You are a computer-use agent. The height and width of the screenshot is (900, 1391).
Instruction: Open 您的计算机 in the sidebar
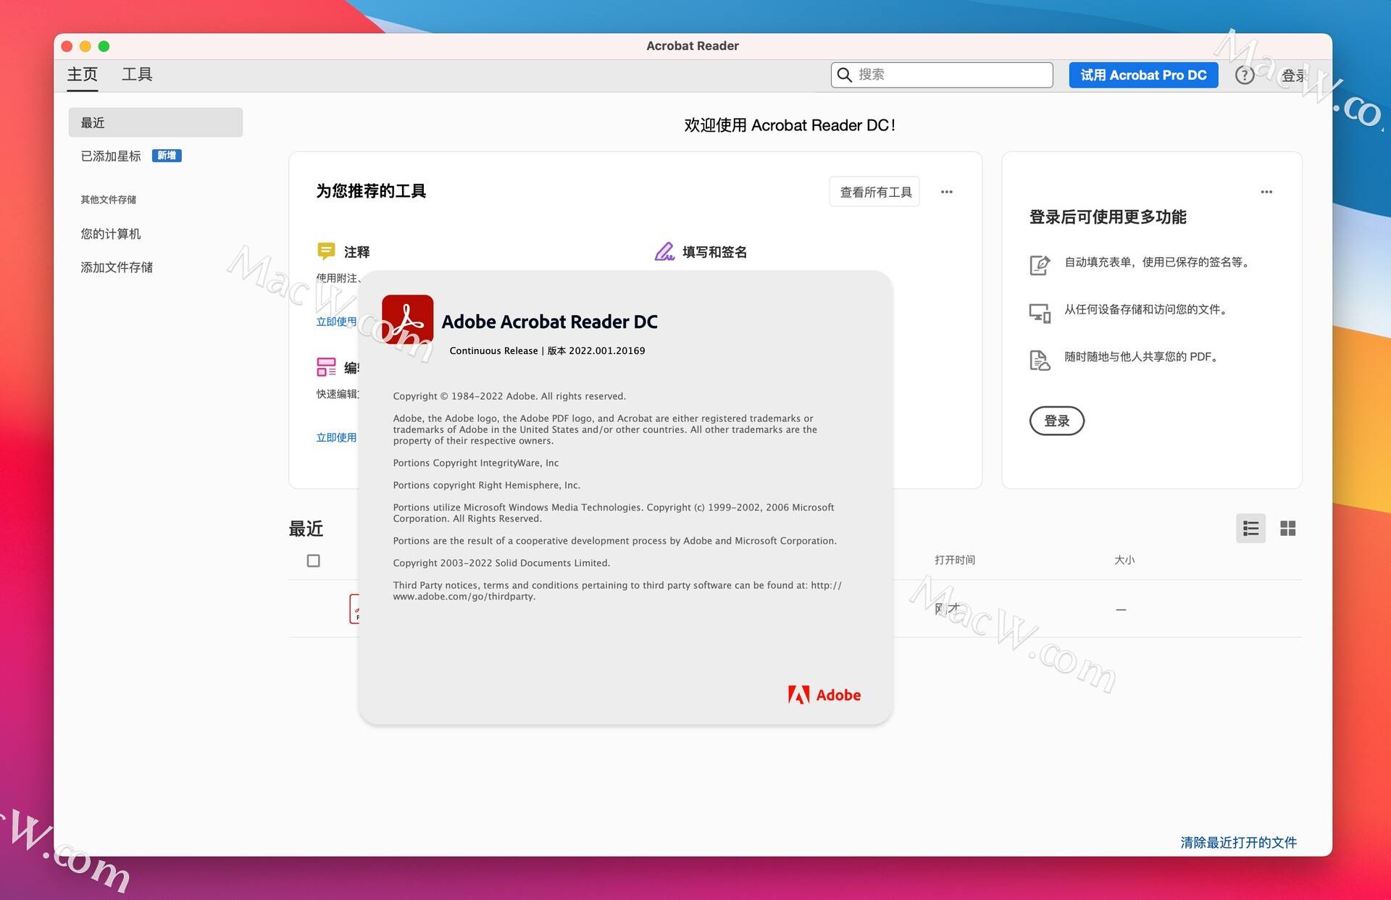[111, 234]
